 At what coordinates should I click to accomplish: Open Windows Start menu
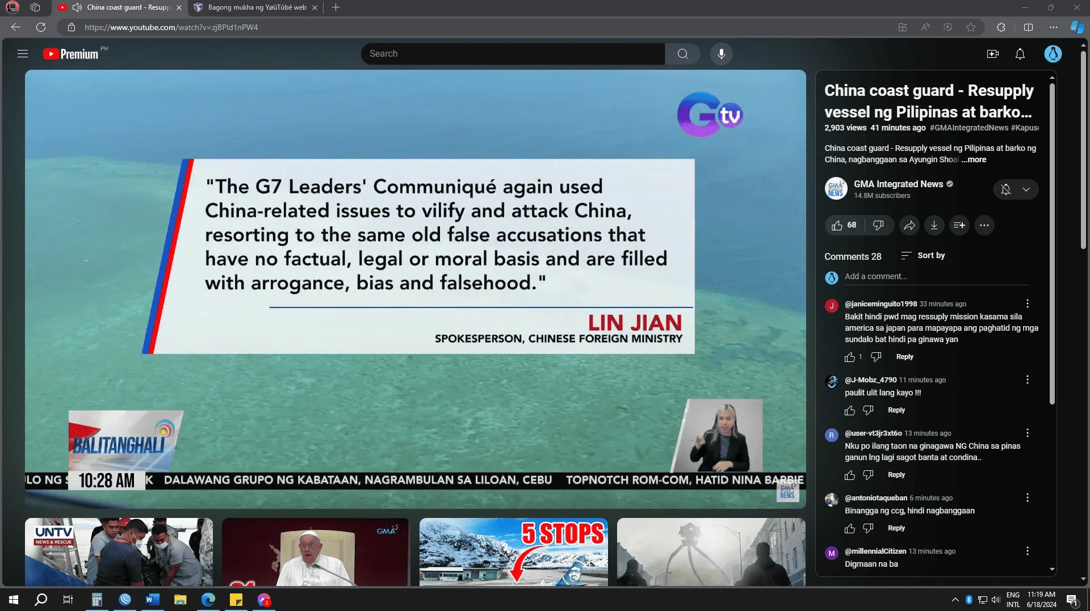point(14,600)
